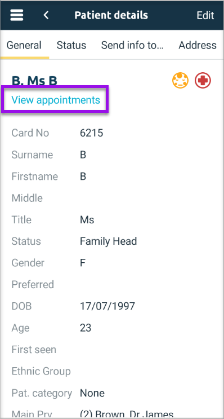This screenshot has width=224, height=419.
Task: Tap the orange family group icon
Action: (x=180, y=81)
